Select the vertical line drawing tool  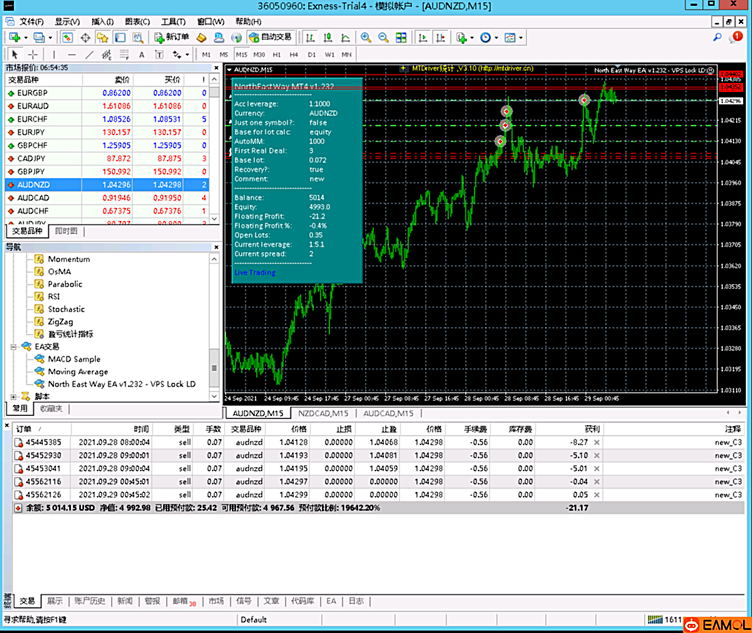point(54,54)
